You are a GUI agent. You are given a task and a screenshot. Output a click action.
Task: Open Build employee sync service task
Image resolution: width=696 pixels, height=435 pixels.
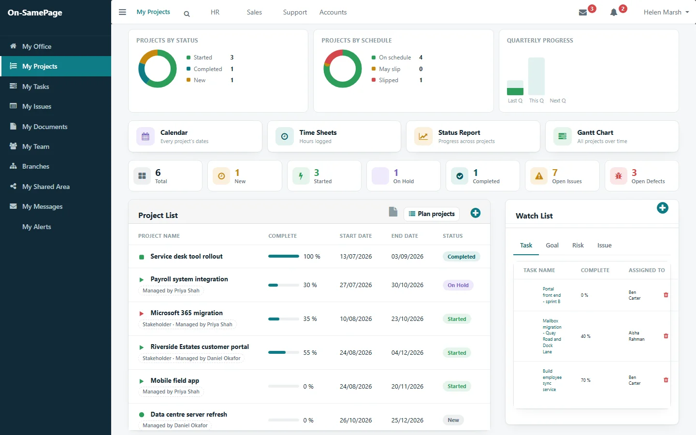(552, 380)
